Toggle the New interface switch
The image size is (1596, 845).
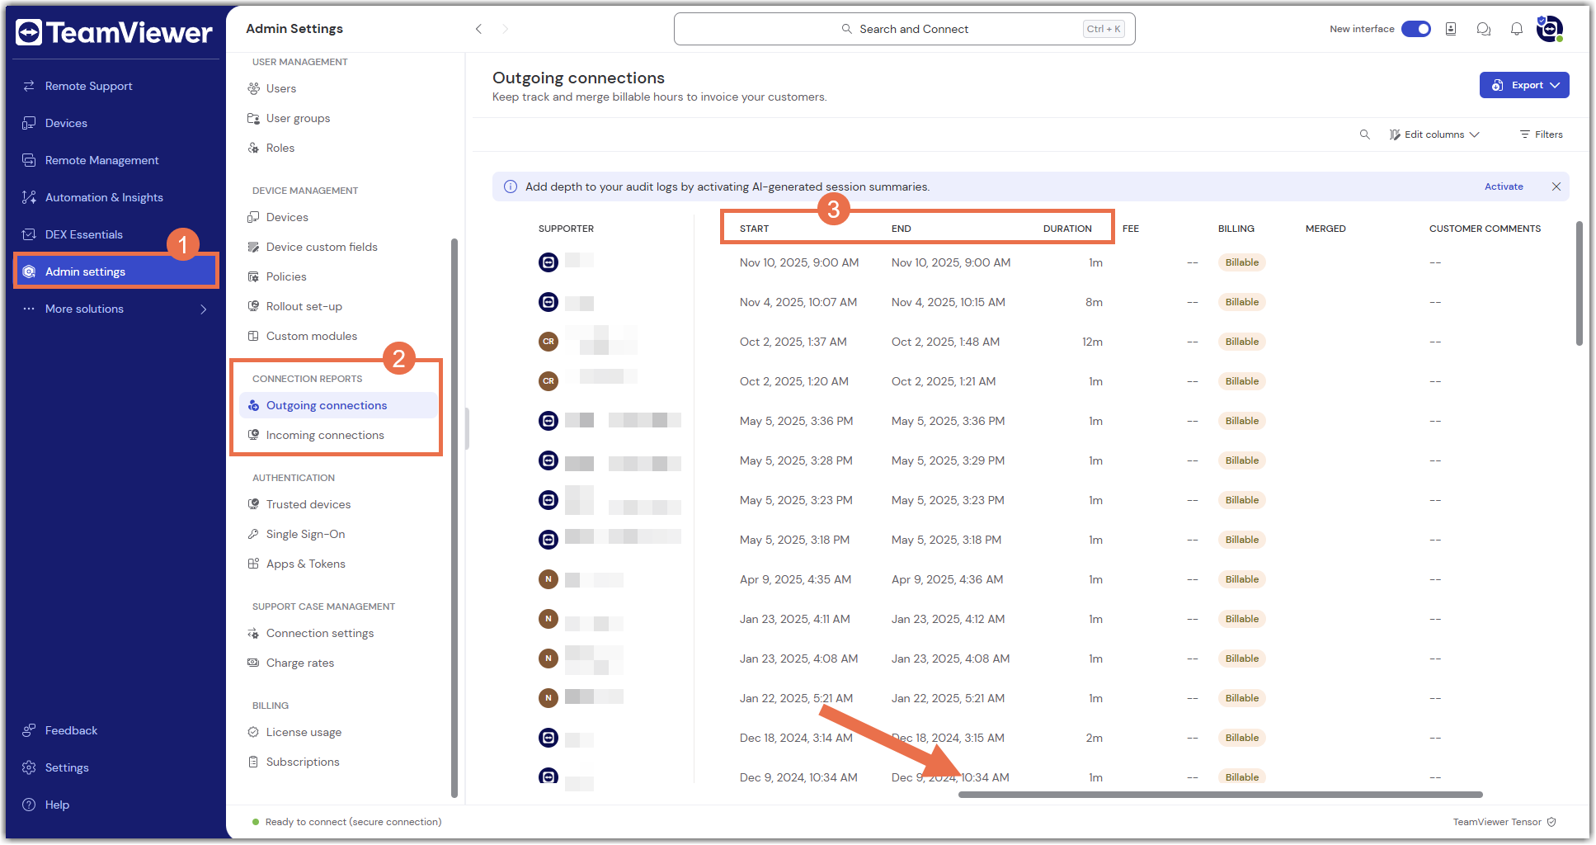1416,29
